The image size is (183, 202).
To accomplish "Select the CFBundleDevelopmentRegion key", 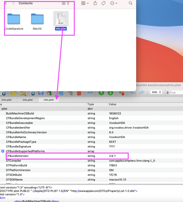I will click(x=25, y=118).
